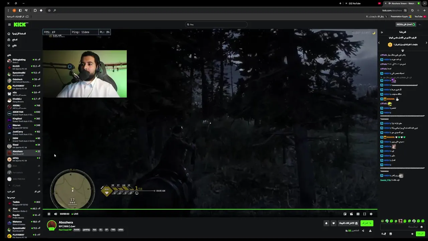428x241 pixels.
Task: Open Abozhera streamer avatar
Action: [51, 225]
